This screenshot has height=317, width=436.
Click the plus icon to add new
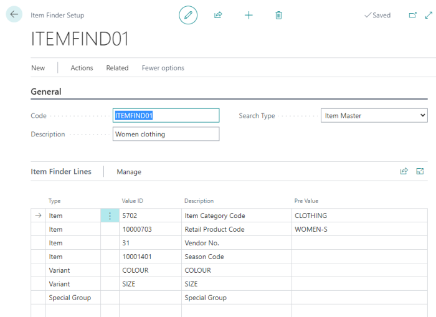(x=249, y=15)
